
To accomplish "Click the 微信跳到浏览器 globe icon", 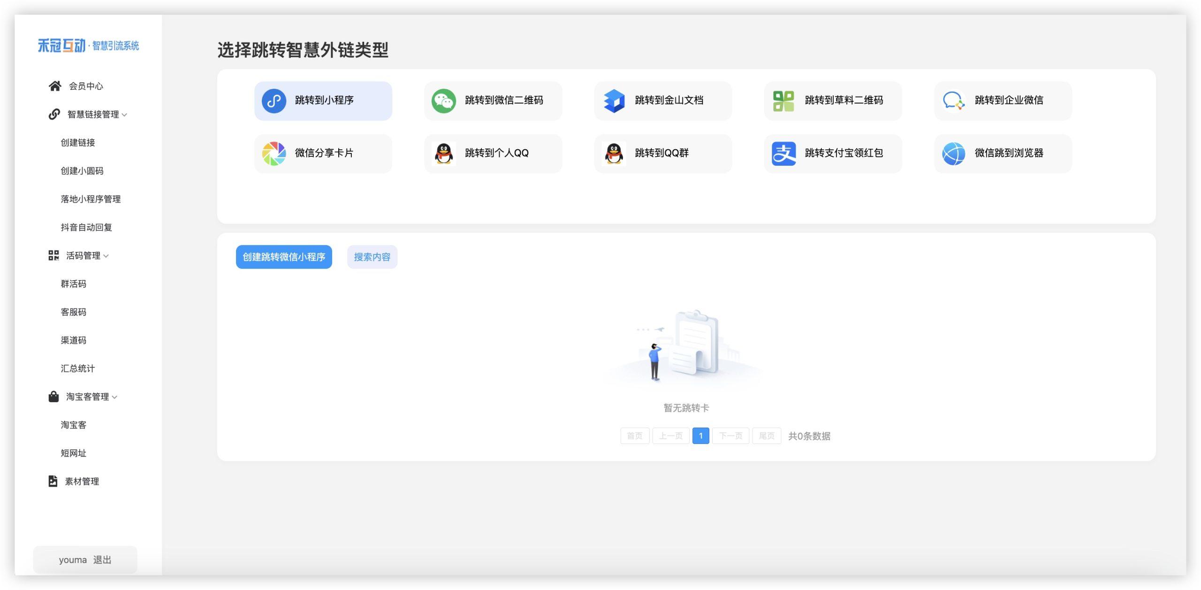I will [x=953, y=153].
